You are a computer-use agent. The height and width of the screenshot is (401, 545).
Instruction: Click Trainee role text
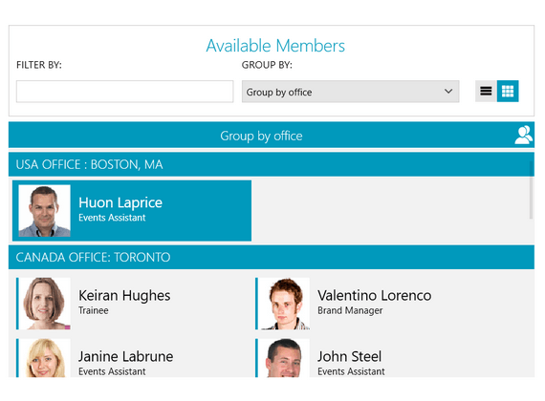[x=94, y=310]
